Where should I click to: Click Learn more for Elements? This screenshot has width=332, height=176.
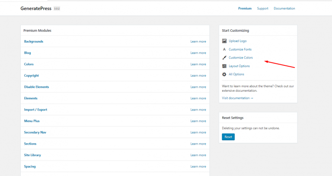tap(198, 98)
